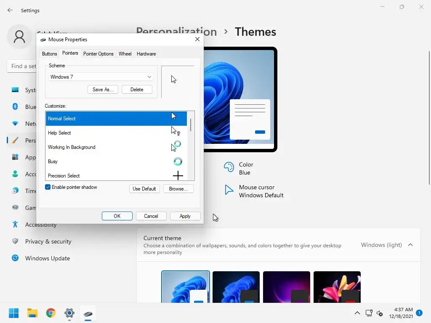Image resolution: width=431 pixels, height=323 pixels.
Task: Switch to the Pointers tab
Action: [70, 53]
